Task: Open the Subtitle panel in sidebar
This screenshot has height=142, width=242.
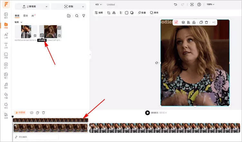Action: (x=6, y=56)
